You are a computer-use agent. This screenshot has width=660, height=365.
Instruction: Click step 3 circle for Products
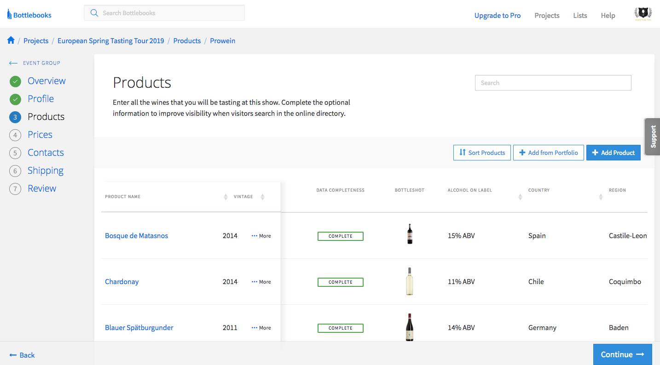15,117
